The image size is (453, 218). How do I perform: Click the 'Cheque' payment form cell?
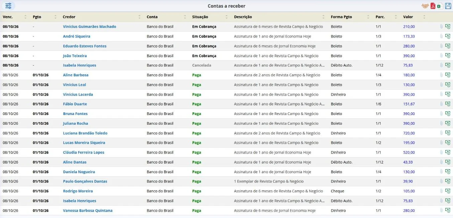[x=337, y=191]
